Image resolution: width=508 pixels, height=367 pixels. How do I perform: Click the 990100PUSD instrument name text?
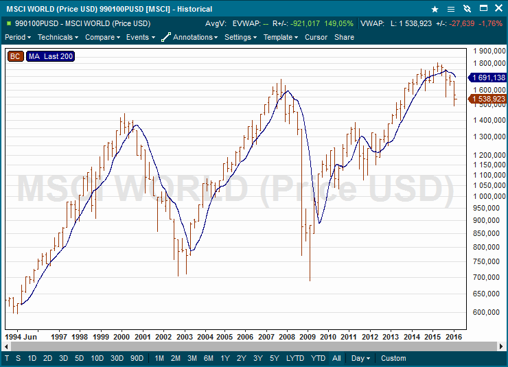click(82, 23)
